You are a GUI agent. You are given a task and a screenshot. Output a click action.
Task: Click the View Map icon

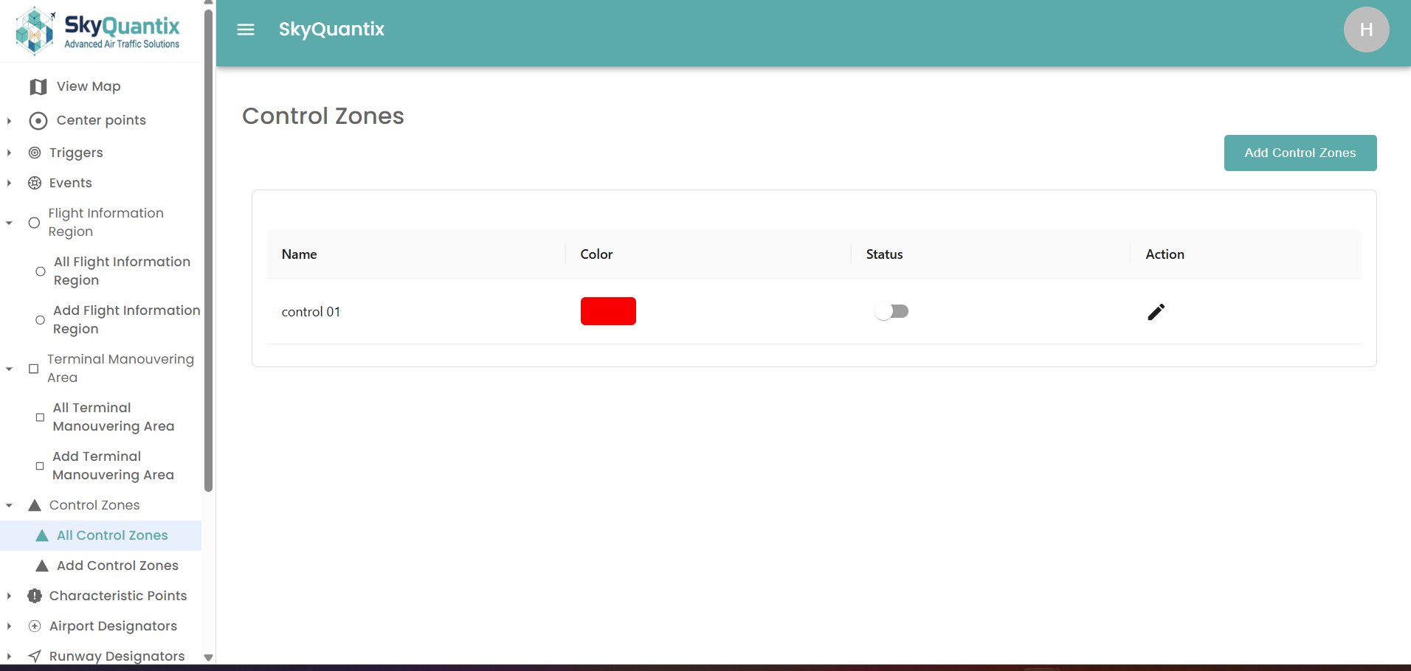[38, 87]
